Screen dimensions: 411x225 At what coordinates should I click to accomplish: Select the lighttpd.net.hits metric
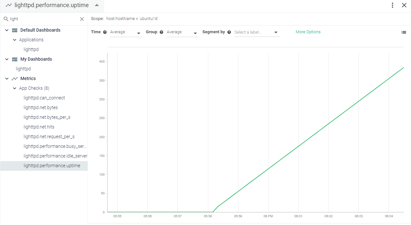click(39, 127)
